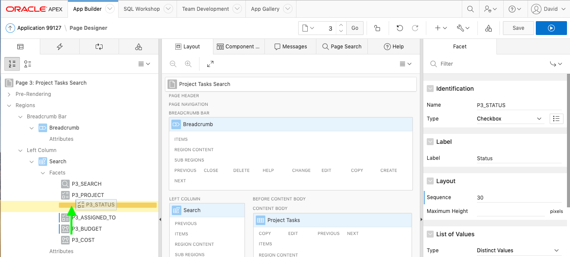
Task: Click the Save button
Action: (x=518, y=28)
